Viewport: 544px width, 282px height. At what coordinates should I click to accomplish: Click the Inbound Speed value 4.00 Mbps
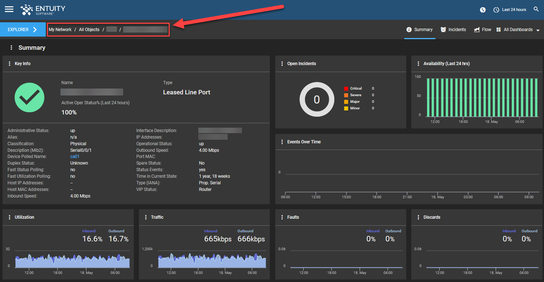pyautogui.click(x=80, y=196)
